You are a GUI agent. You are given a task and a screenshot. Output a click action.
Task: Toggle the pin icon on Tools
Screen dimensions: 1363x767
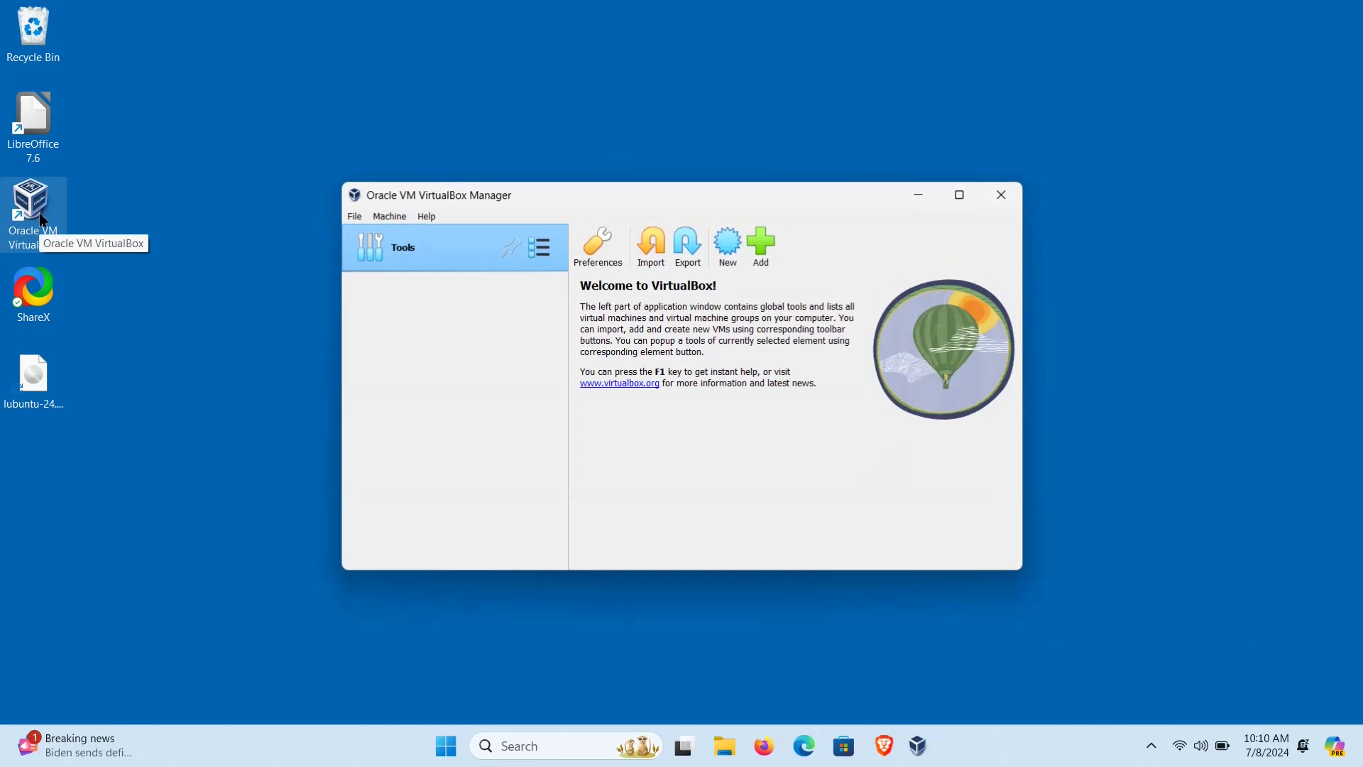pos(510,248)
